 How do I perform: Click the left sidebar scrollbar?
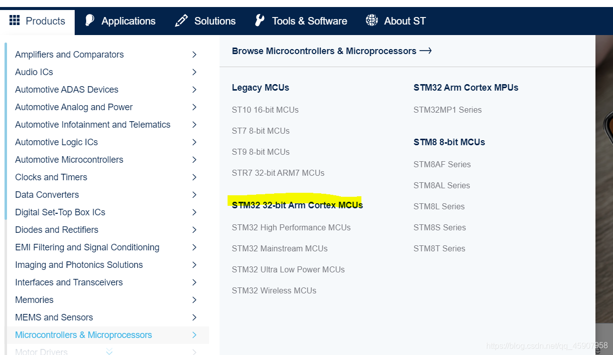[x=6, y=130]
